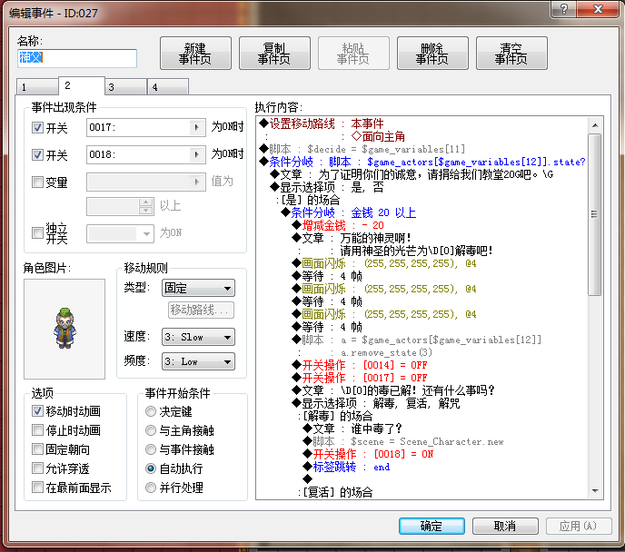The image size is (625, 552).
Task: Click the character graphic of the green-haired priest
Action: [64, 329]
